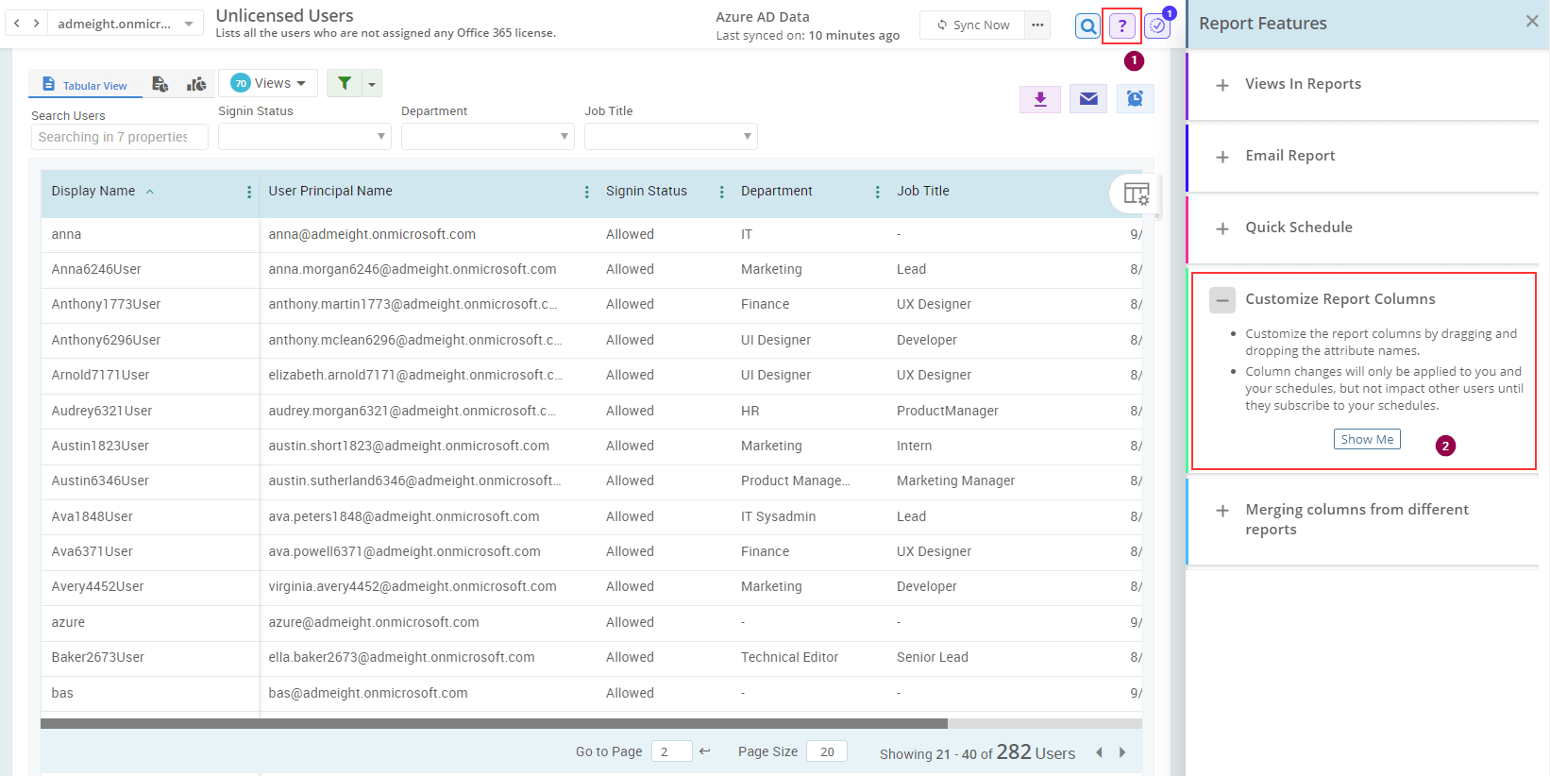This screenshot has width=1550, height=776.
Task: Click the Show Me button
Action: coord(1367,439)
